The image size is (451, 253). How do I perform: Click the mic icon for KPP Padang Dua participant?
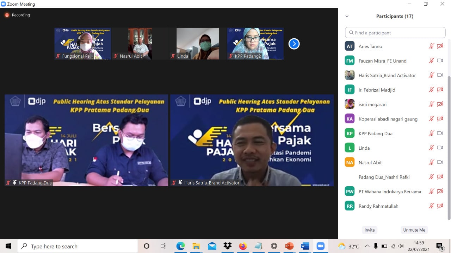coord(431,133)
